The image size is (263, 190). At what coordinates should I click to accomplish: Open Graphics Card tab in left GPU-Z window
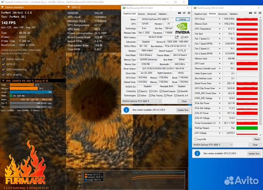(x=129, y=14)
